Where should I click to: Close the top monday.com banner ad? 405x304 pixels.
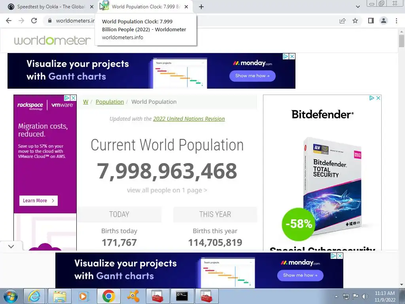coord(292,56)
